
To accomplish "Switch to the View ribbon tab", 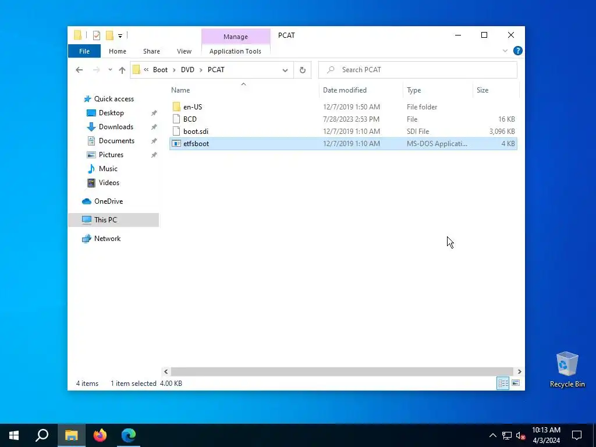I will (184, 51).
